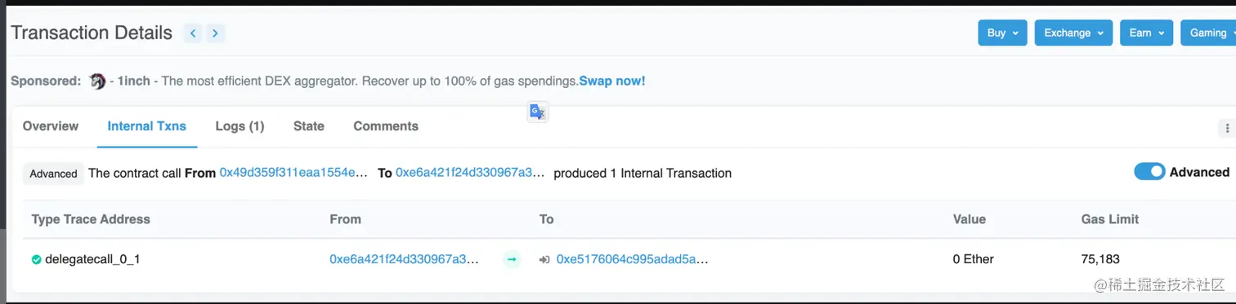Viewport: 1236px width, 304px height.
Task: Click the 1inch sponsor logo icon
Action: click(x=97, y=81)
